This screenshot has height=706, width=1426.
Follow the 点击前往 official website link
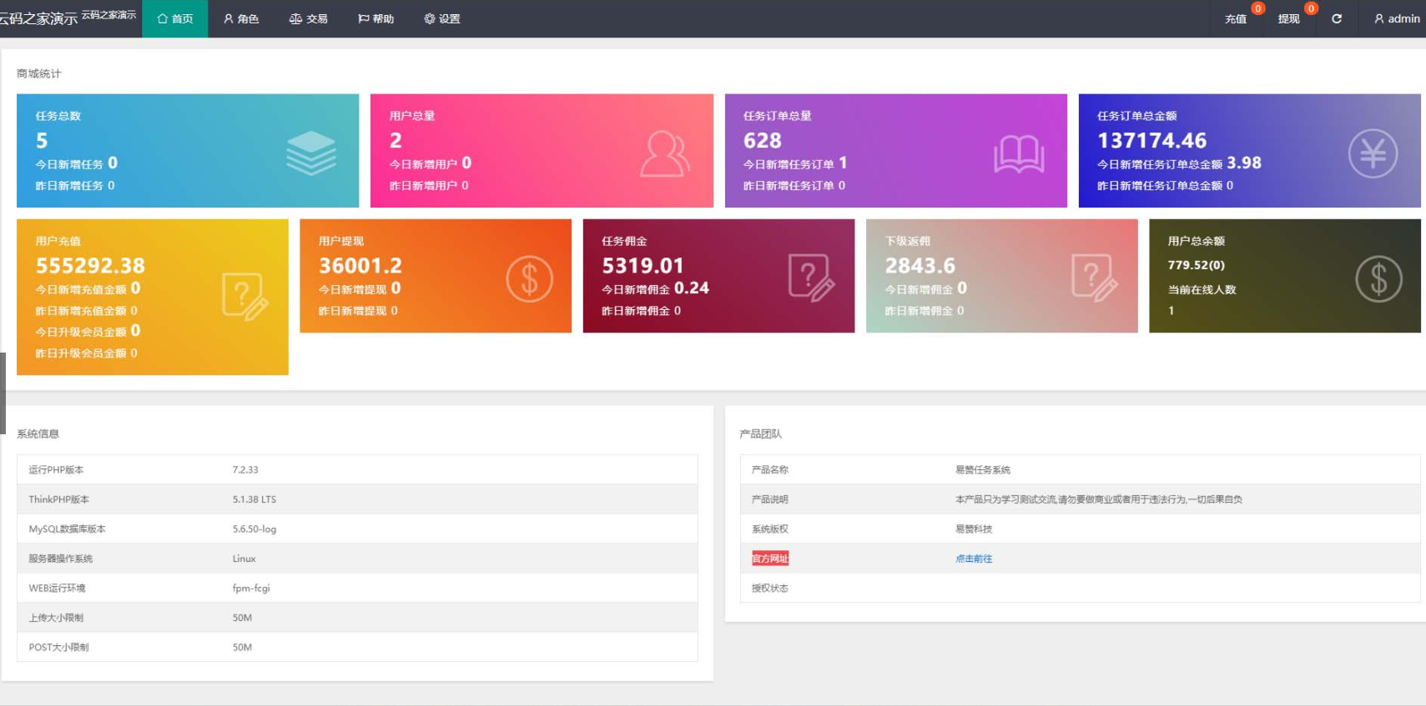point(973,558)
